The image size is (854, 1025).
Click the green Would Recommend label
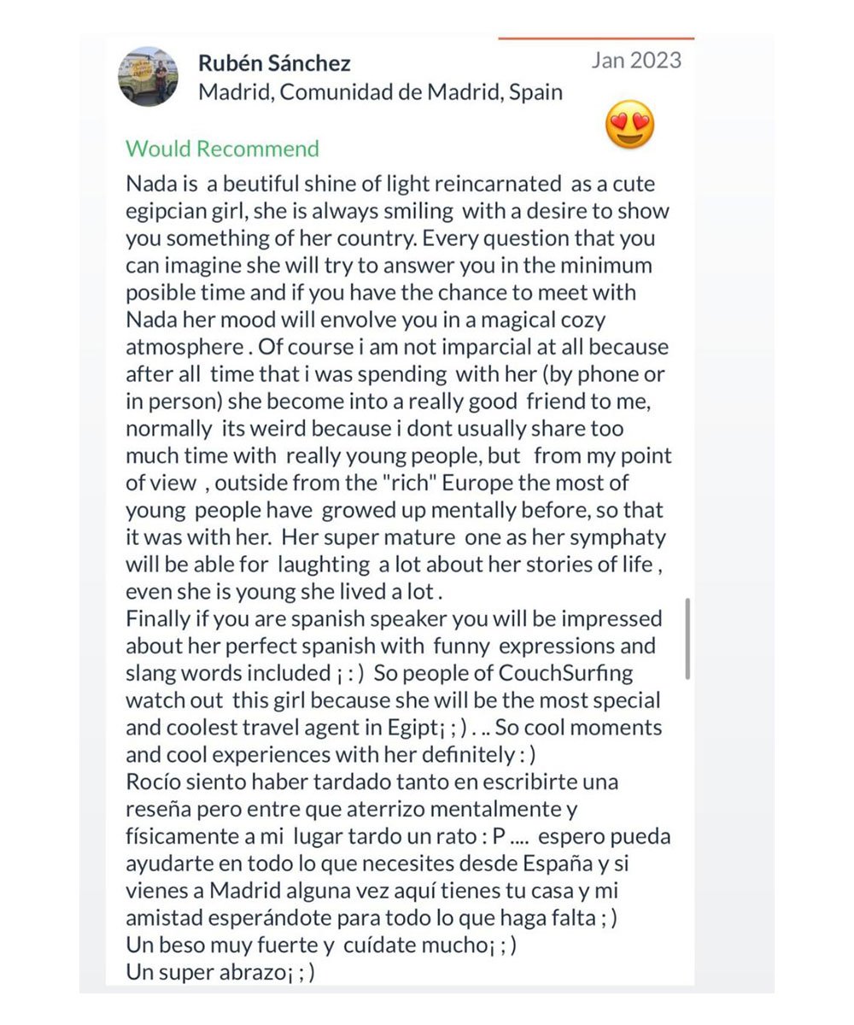(x=222, y=149)
